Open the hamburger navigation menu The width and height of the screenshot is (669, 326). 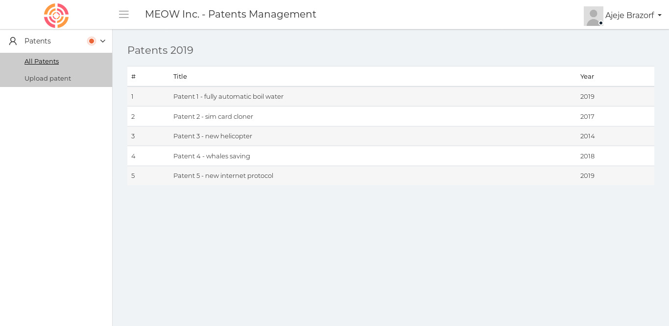point(124,14)
